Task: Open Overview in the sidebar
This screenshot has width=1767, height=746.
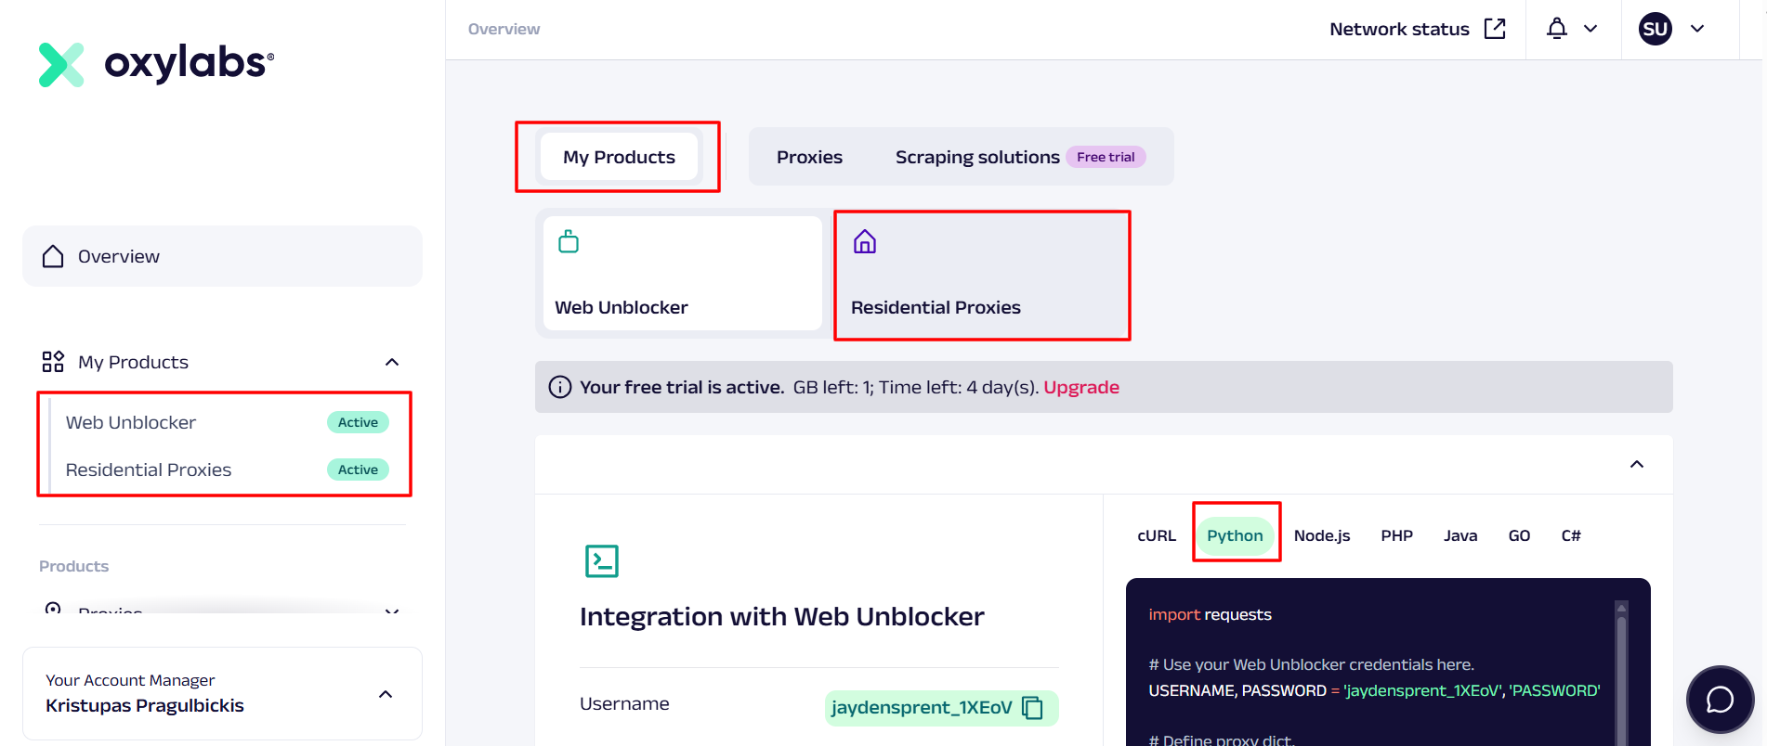Action: pyautogui.click(x=222, y=256)
